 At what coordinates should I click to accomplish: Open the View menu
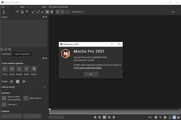click(22, 7)
